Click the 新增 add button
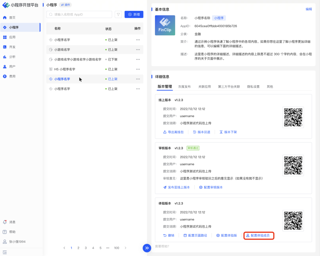Viewport: 320px width, 256px height. pyautogui.click(x=134, y=14)
